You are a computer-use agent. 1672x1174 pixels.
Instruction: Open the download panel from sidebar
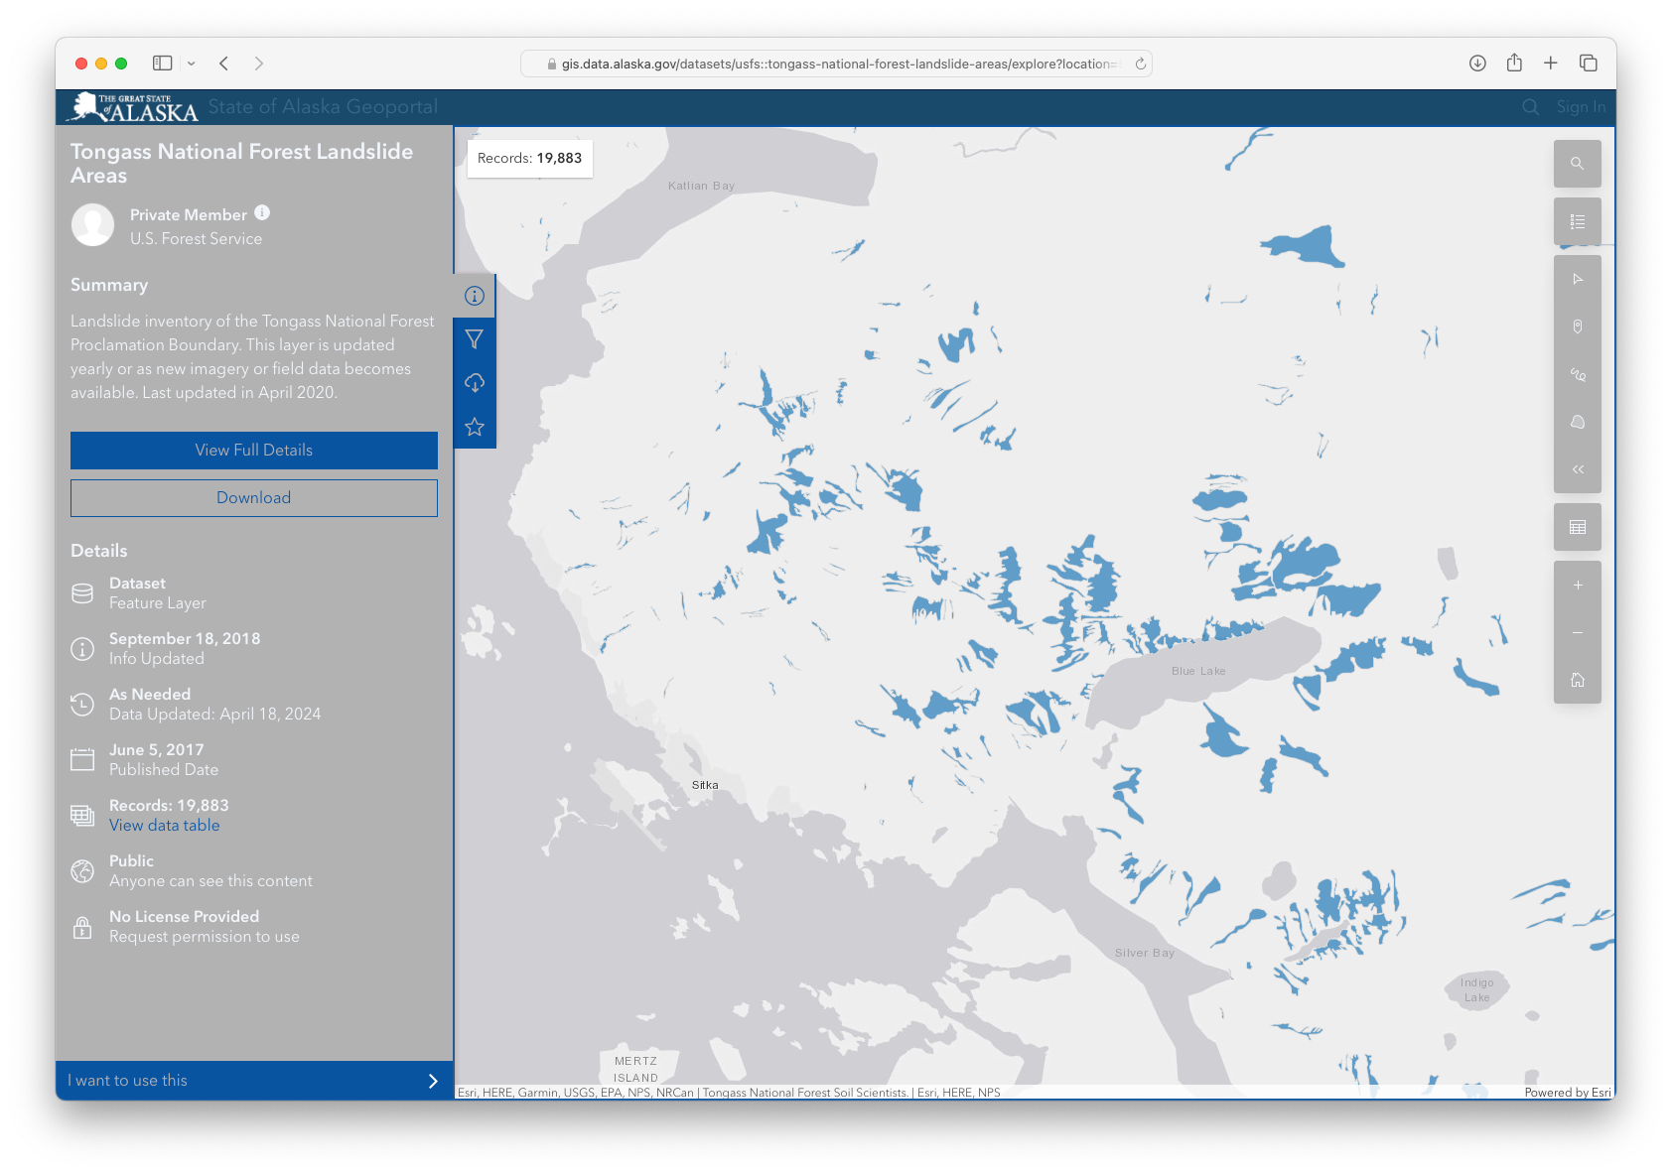[x=475, y=382]
